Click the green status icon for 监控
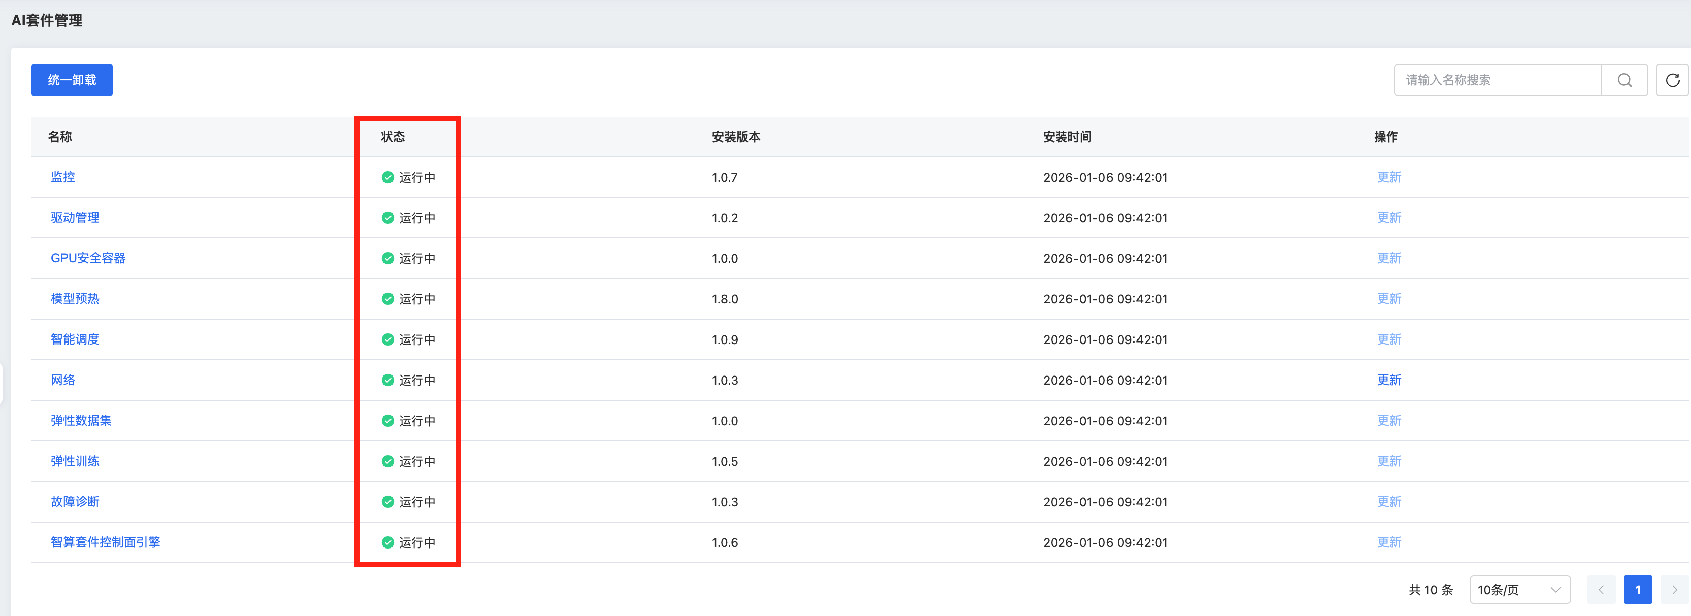Viewport: 1691px width, 616px height. point(387,177)
